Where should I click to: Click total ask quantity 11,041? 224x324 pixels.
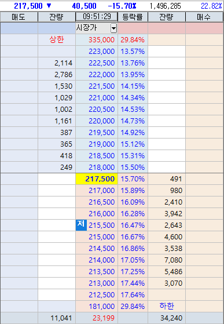point(61,318)
